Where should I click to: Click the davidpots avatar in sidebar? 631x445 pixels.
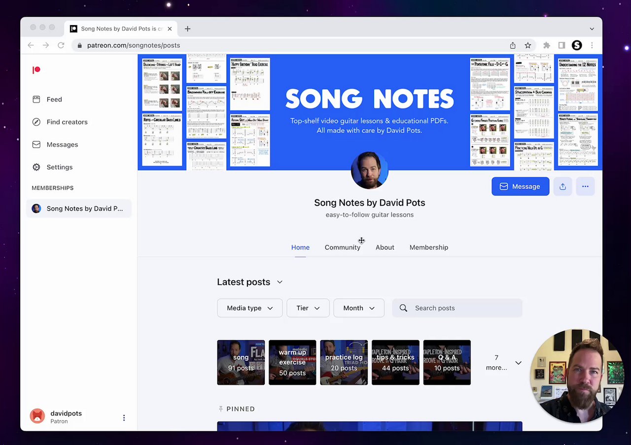point(37,416)
